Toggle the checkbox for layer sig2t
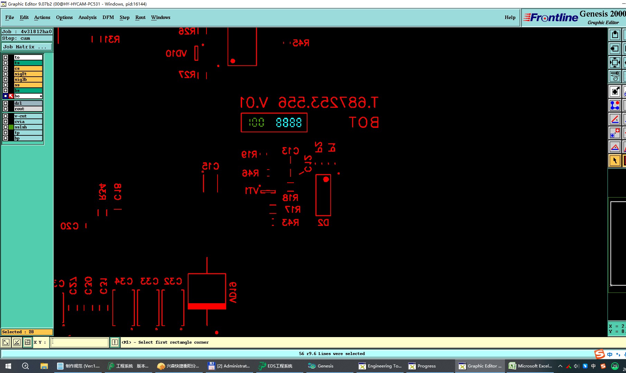The image size is (626, 373). (6, 74)
